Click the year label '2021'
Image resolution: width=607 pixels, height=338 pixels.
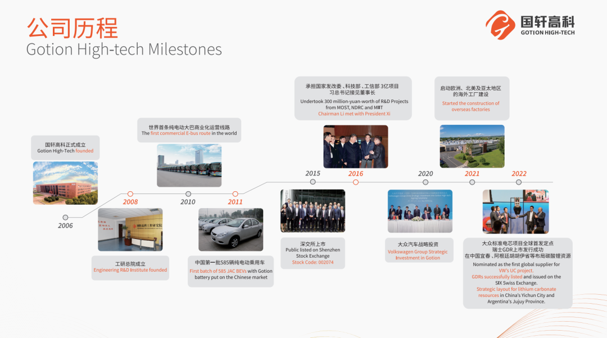click(x=472, y=174)
